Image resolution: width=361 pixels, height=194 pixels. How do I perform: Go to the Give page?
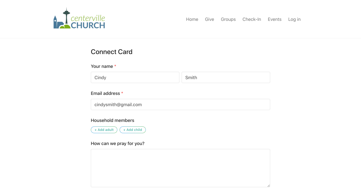pos(210,19)
